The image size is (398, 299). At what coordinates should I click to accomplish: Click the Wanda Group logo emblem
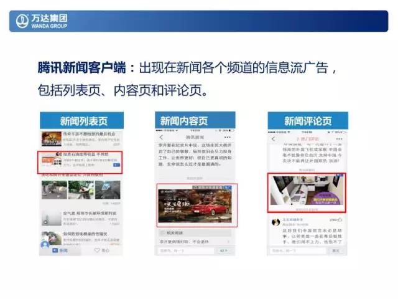point(22,21)
